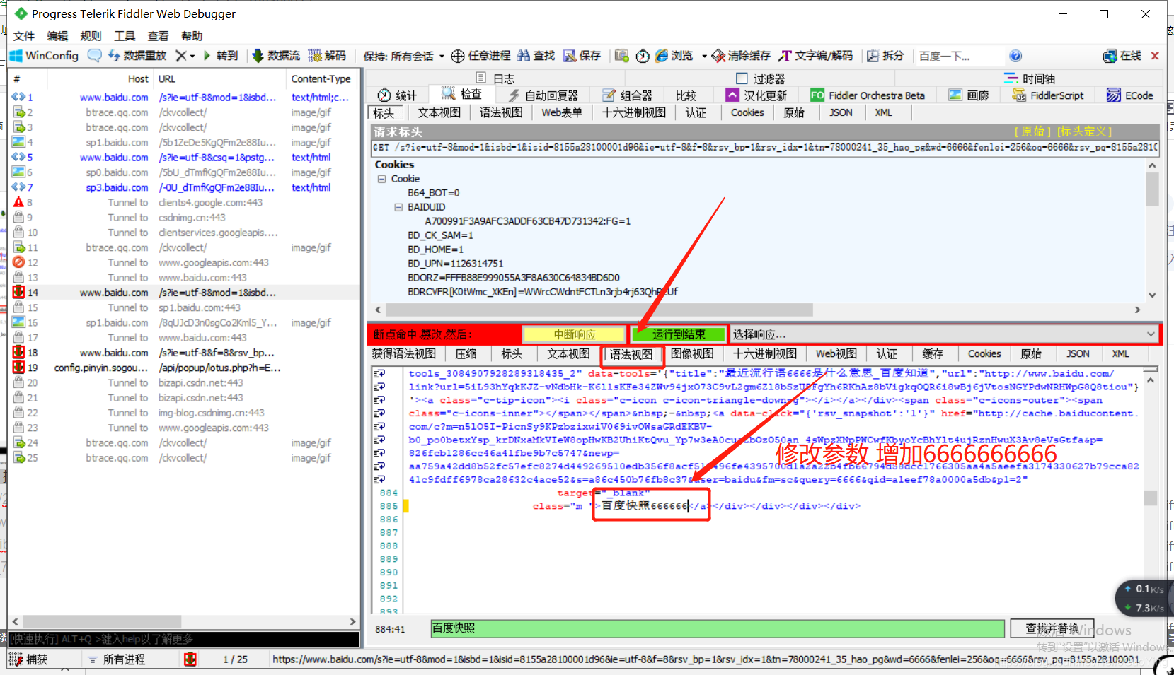This screenshot has height=675, width=1174.
Task: Open the 工具 Tools menu
Action: [x=125, y=36]
